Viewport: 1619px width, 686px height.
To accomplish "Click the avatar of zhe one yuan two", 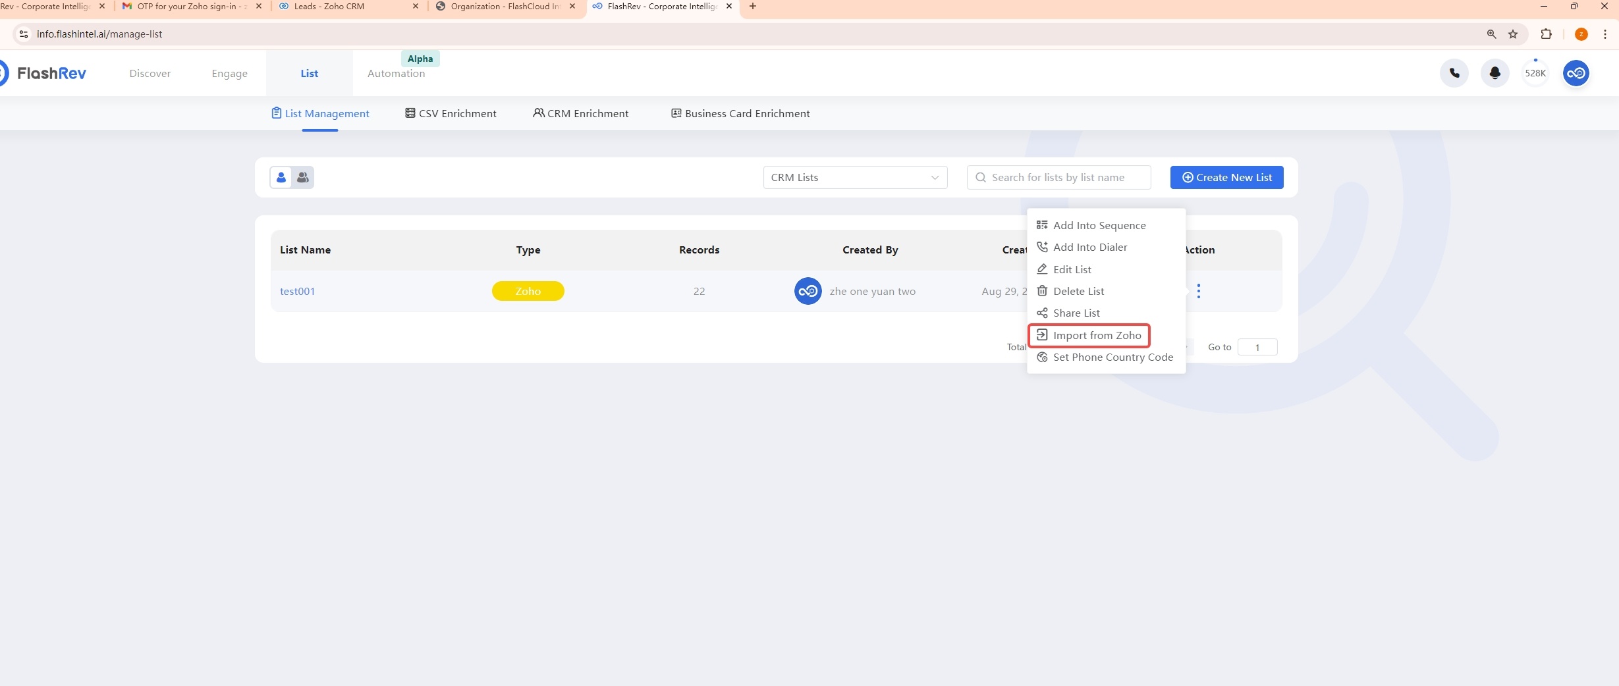I will tap(808, 291).
